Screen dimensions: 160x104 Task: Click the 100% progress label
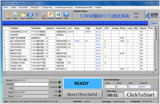(154, 24)
